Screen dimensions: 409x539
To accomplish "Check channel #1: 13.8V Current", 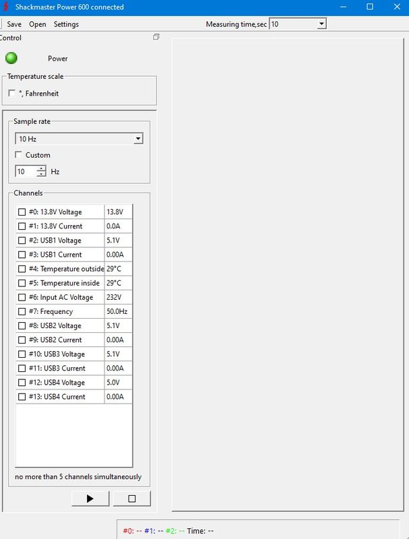I will pos(22,226).
